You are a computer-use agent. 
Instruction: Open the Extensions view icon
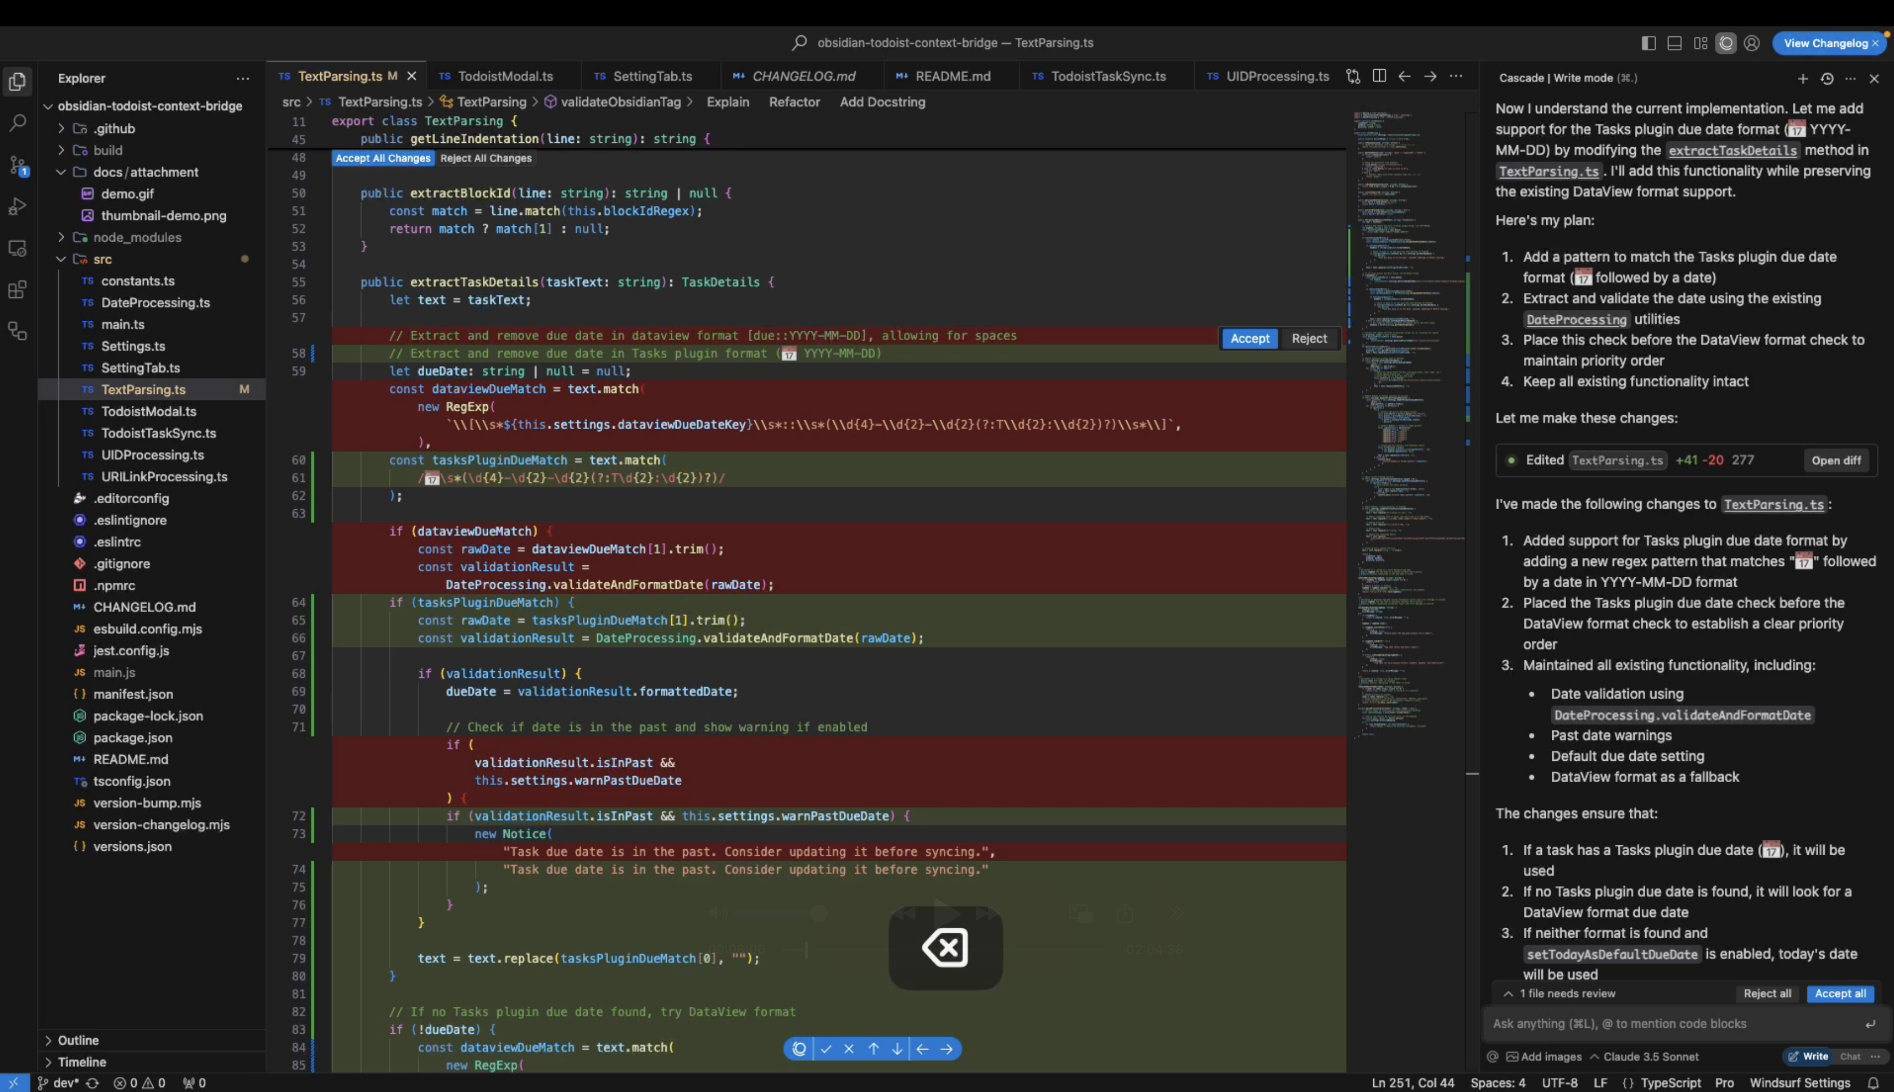17,289
